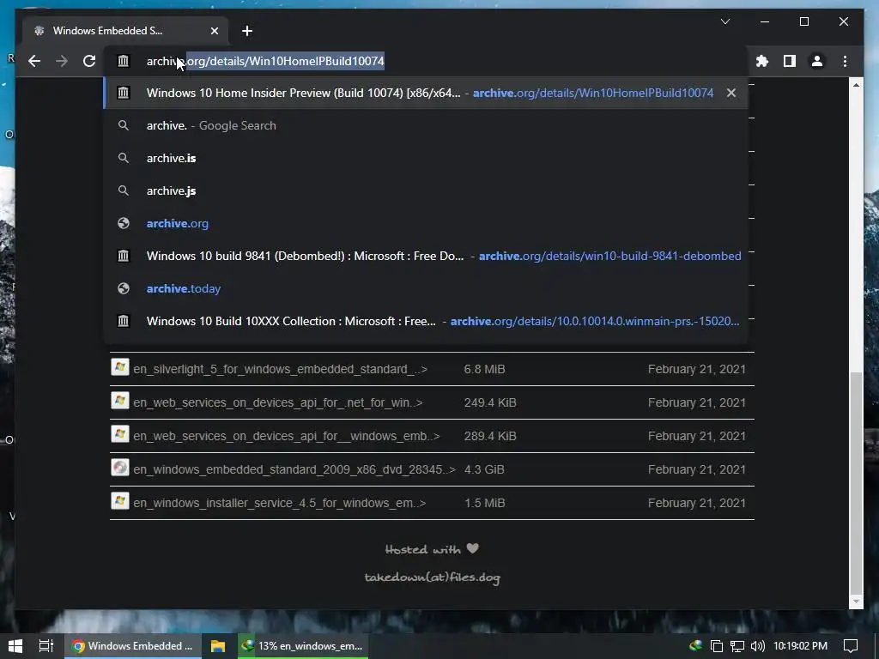Image resolution: width=879 pixels, height=659 pixels.
Task: Open en_windows_installer_service_4.5 file link
Action: point(279,503)
